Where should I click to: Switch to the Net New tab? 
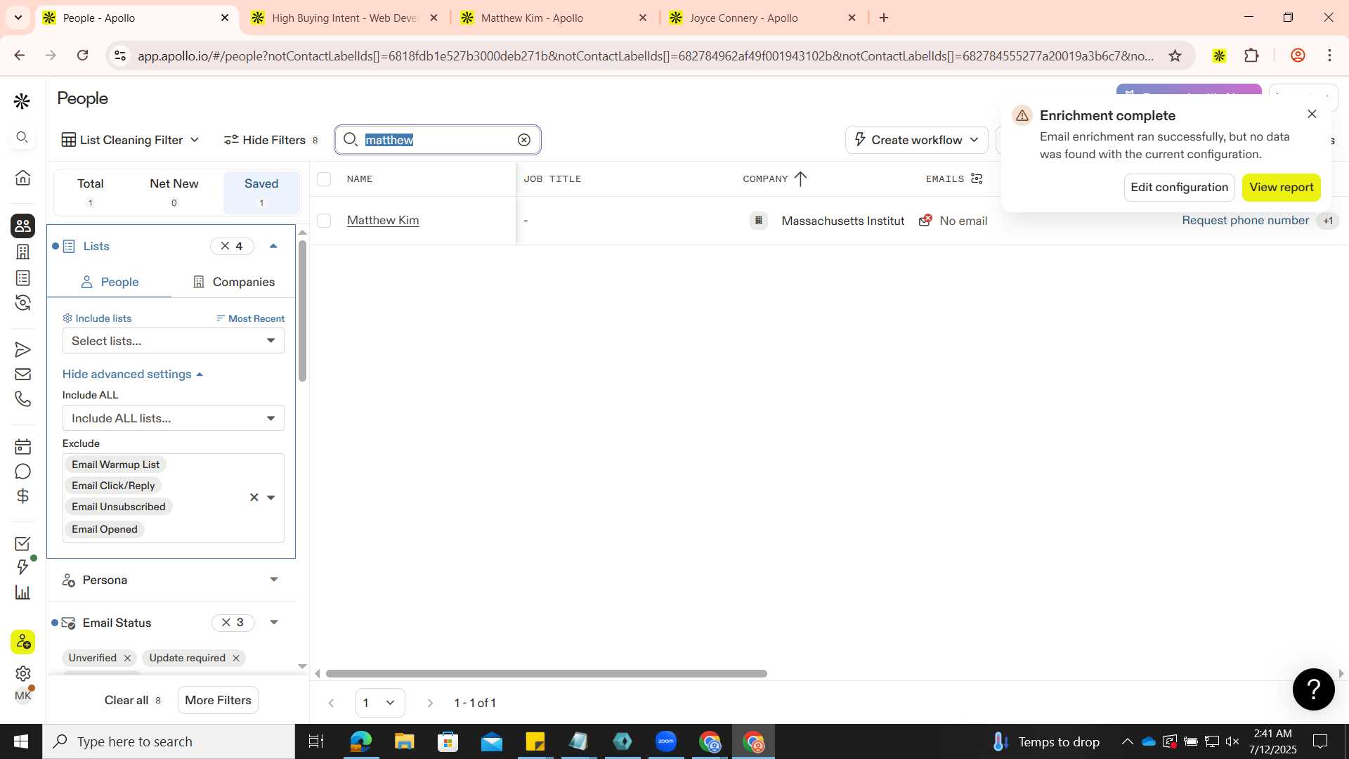coord(174,192)
